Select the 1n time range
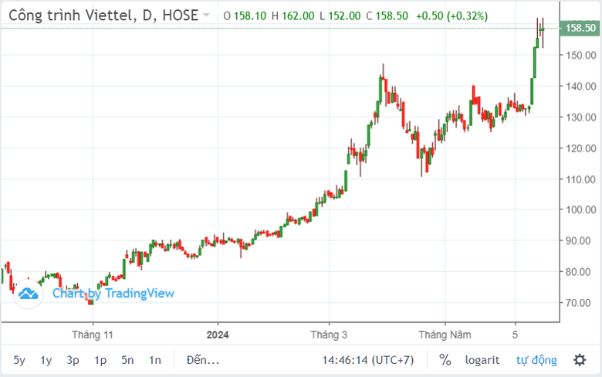Screen dimensions: 602x377 pyautogui.click(x=154, y=360)
